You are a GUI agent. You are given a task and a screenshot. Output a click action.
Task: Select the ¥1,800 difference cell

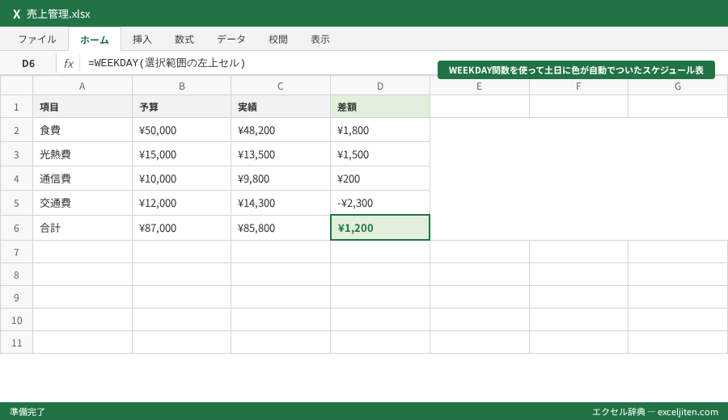point(380,130)
